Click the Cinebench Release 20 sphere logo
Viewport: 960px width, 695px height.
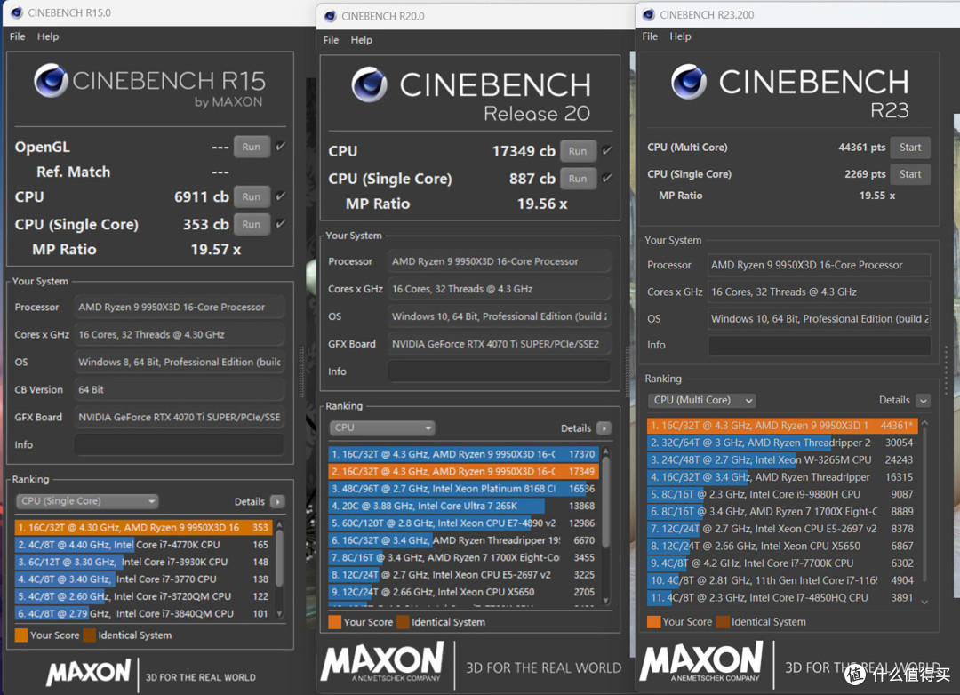pyautogui.click(x=369, y=84)
